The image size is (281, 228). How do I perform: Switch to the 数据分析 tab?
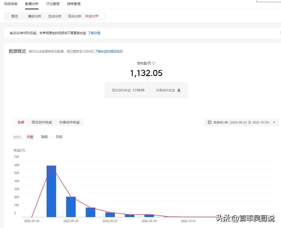[x=32, y=4]
